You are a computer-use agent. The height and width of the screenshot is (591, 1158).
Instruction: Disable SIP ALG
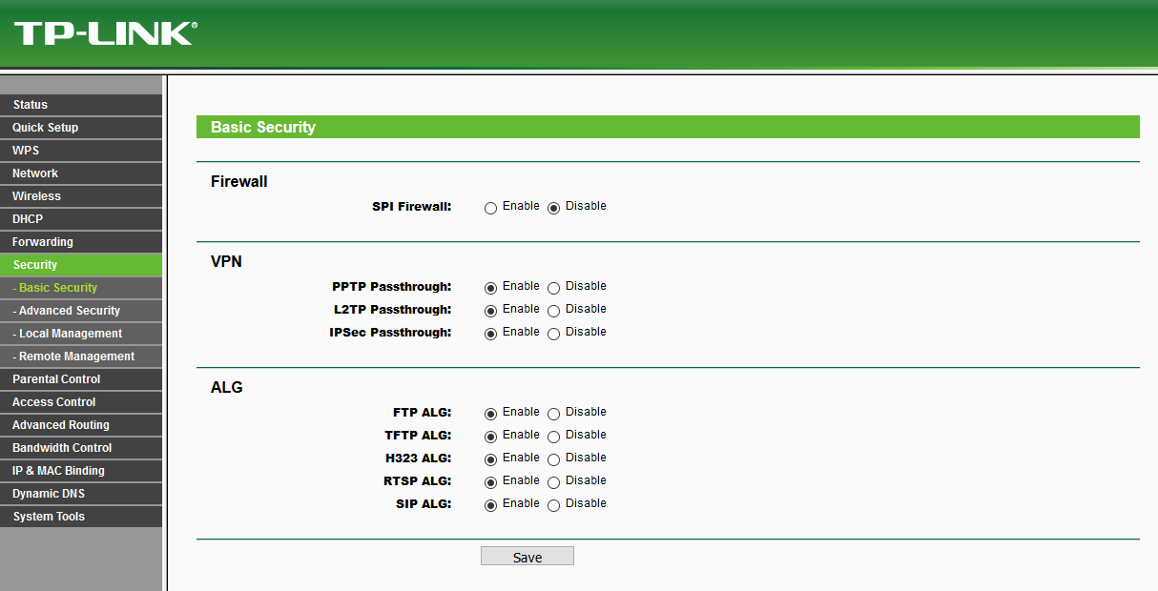pyautogui.click(x=553, y=505)
